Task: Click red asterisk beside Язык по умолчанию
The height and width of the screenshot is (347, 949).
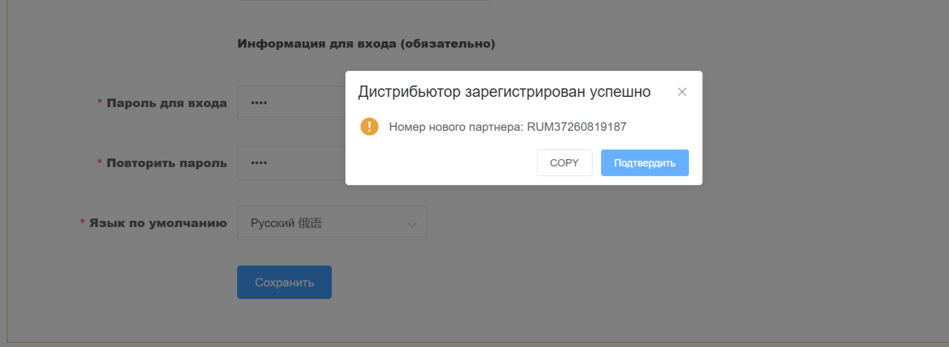Action: pyautogui.click(x=82, y=222)
